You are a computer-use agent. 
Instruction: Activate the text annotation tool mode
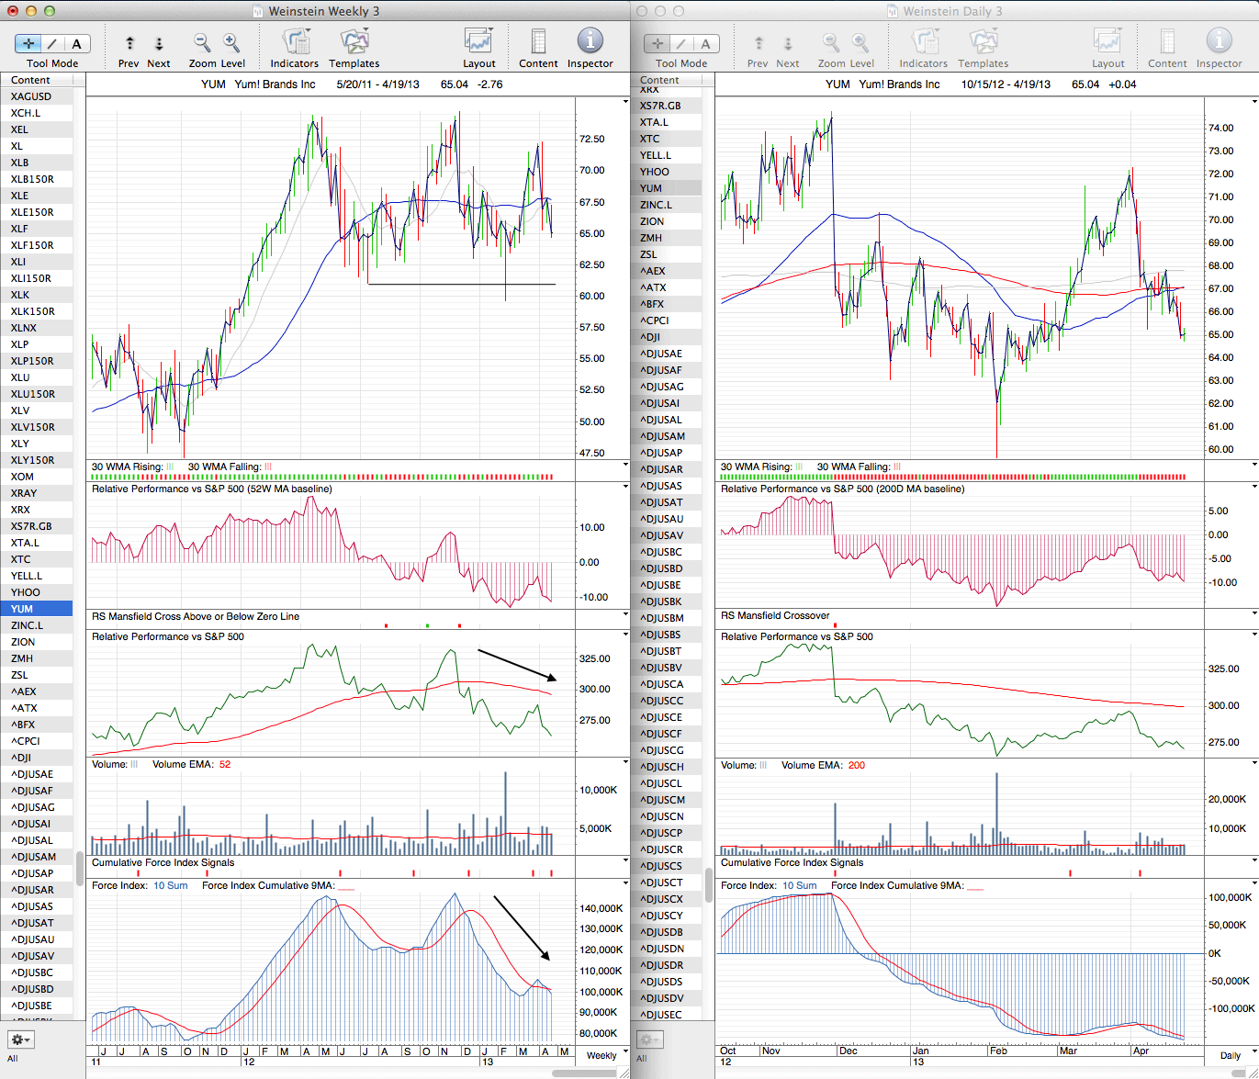tap(76, 43)
